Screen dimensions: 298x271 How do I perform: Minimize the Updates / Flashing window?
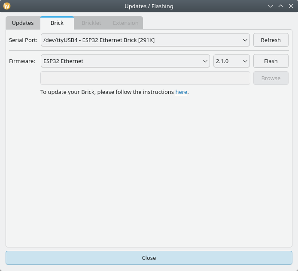(271, 6)
